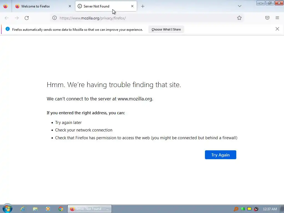Show site information icon in address bar

(55, 18)
